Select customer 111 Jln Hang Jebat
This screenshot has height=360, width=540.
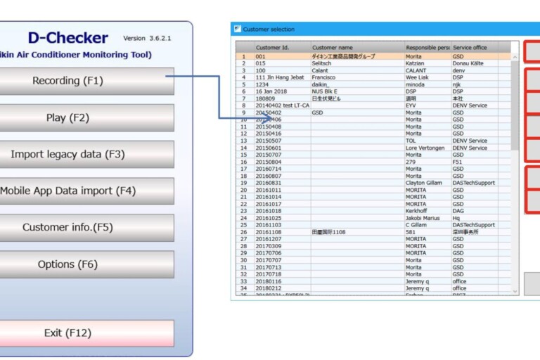(x=373, y=77)
